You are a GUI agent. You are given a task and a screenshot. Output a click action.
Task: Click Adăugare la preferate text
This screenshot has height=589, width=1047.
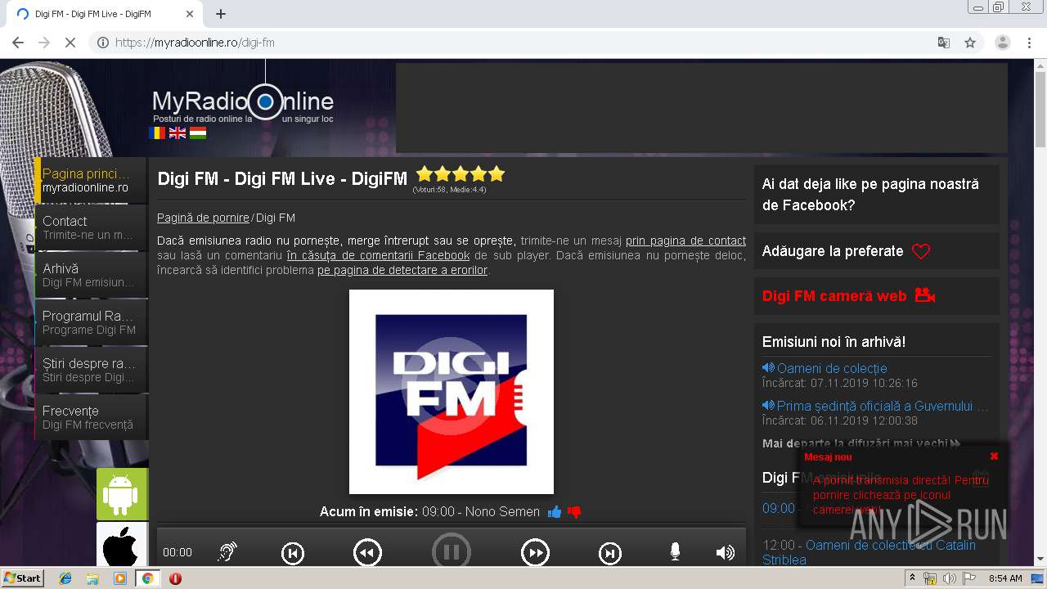[x=833, y=251]
